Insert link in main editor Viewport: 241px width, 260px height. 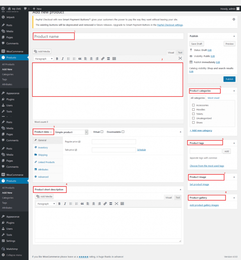[103, 59]
